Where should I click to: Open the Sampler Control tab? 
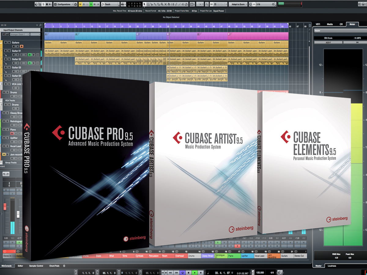coord(36,266)
